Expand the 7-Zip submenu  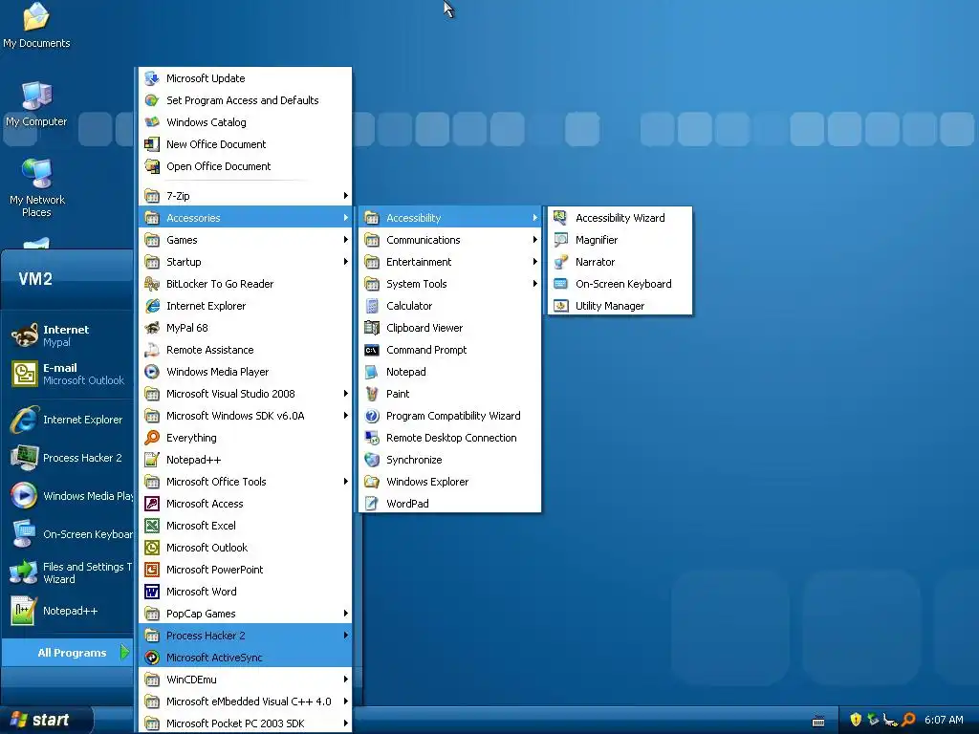[246, 196]
